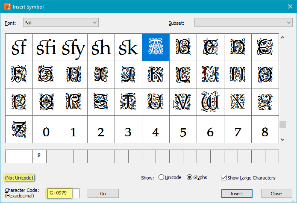297x203 pixels.
Task: Open the Subset dropdown list
Action: [x=244, y=23]
